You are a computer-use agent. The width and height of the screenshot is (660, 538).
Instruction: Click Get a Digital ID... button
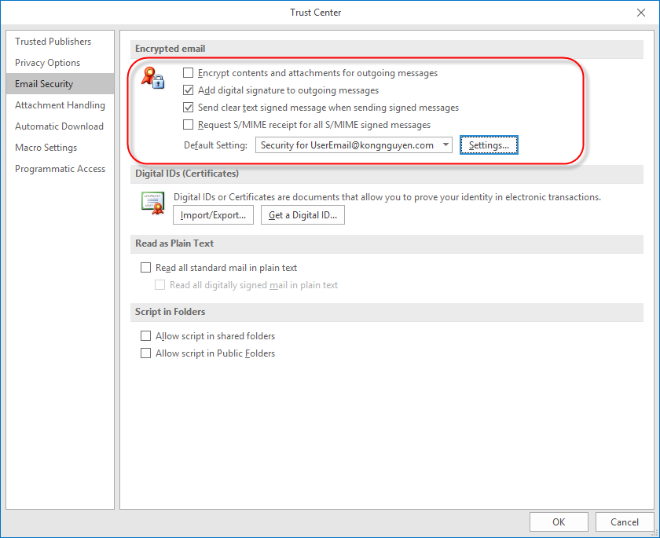click(x=302, y=215)
